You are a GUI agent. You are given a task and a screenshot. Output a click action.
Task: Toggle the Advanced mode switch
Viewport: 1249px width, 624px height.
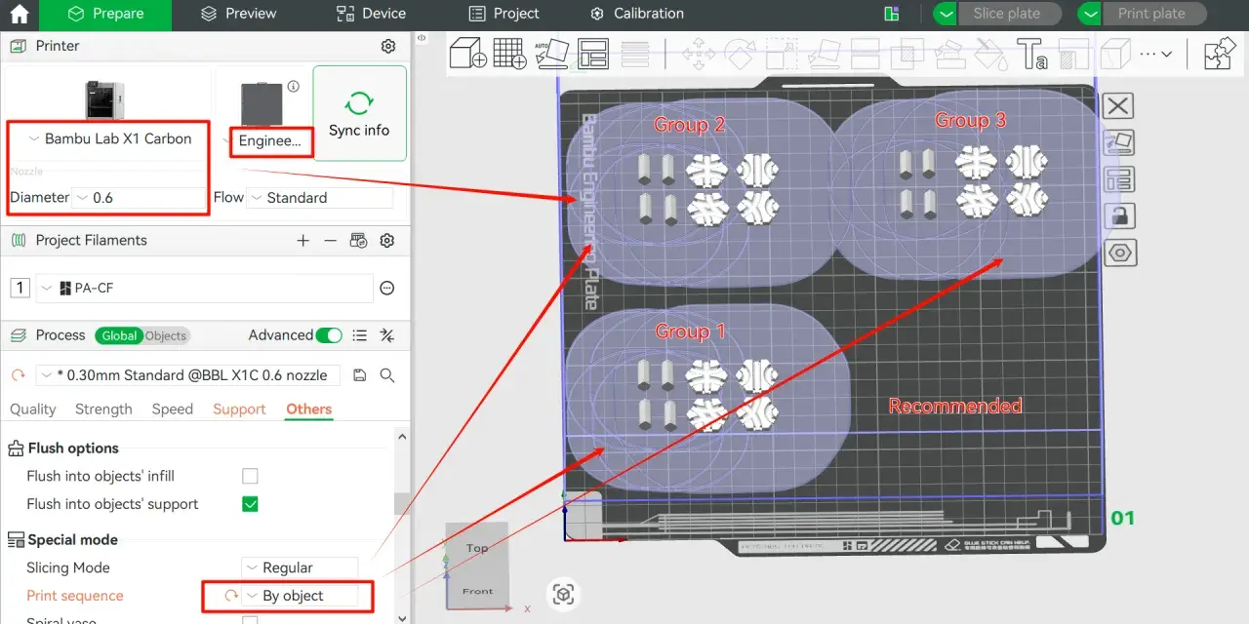(x=330, y=335)
